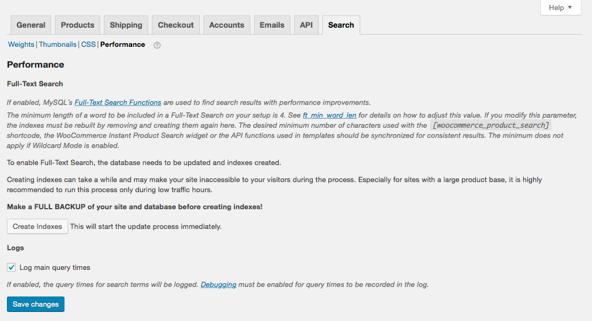592x321 pixels.
Task: Switch to the Products tab
Action: 77,25
